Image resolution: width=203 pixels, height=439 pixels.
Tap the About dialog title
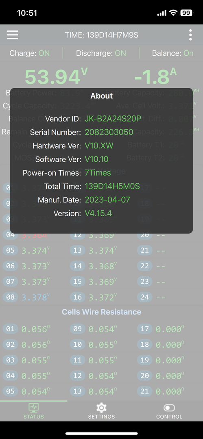tap(102, 96)
